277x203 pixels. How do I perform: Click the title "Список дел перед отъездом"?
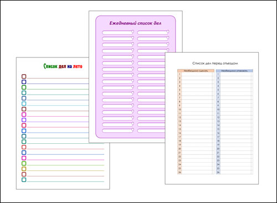215,63
